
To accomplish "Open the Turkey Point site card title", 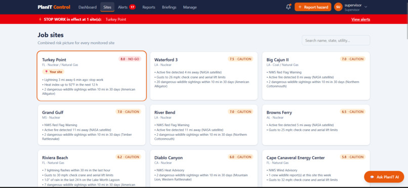I will point(54,60).
